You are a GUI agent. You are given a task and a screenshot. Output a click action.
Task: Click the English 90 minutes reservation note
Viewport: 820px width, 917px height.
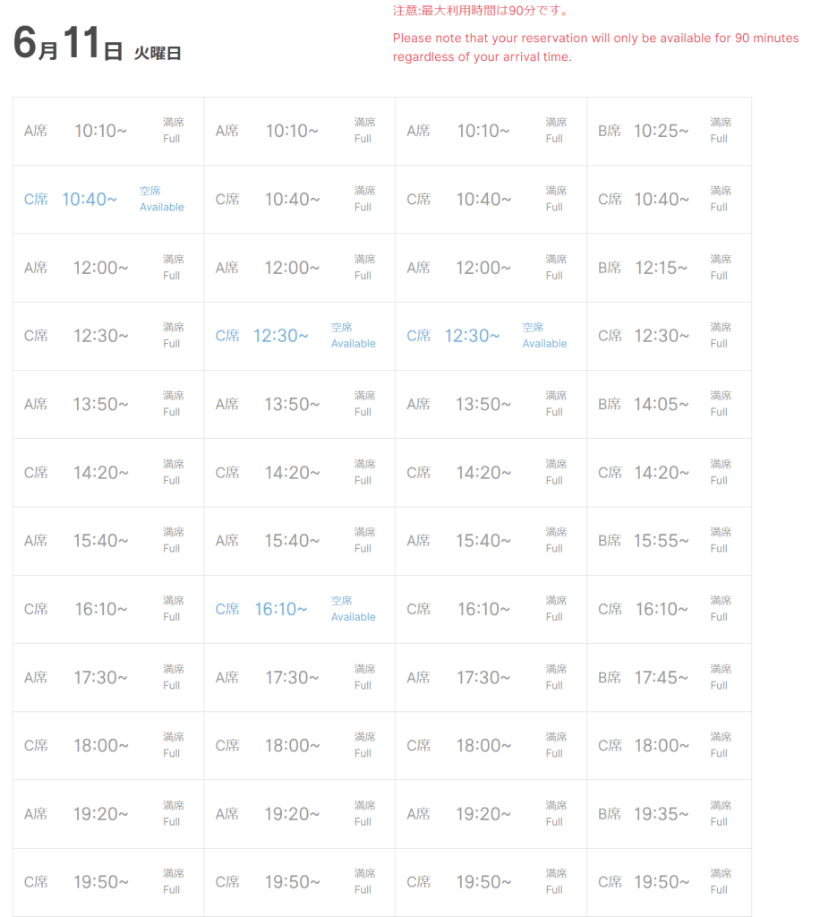tap(596, 47)
